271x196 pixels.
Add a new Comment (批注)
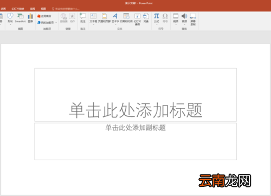(83, 18)
